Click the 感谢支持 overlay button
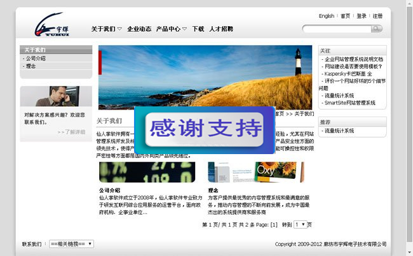413x256 pixels. (205, 129)
